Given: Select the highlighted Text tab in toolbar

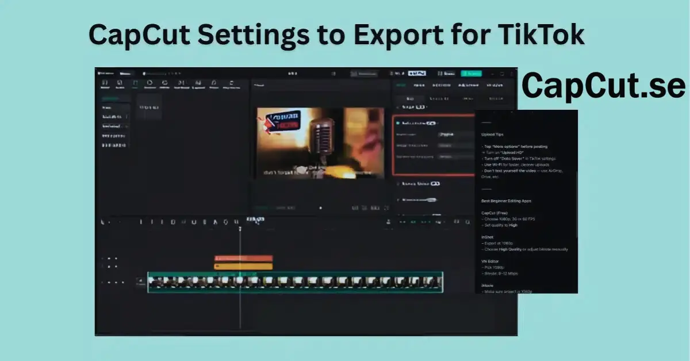Looking at the screenshot, I should pyautogui.click(x=135, y=85).
